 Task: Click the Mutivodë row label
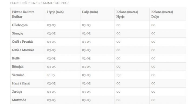click(19, 100)
